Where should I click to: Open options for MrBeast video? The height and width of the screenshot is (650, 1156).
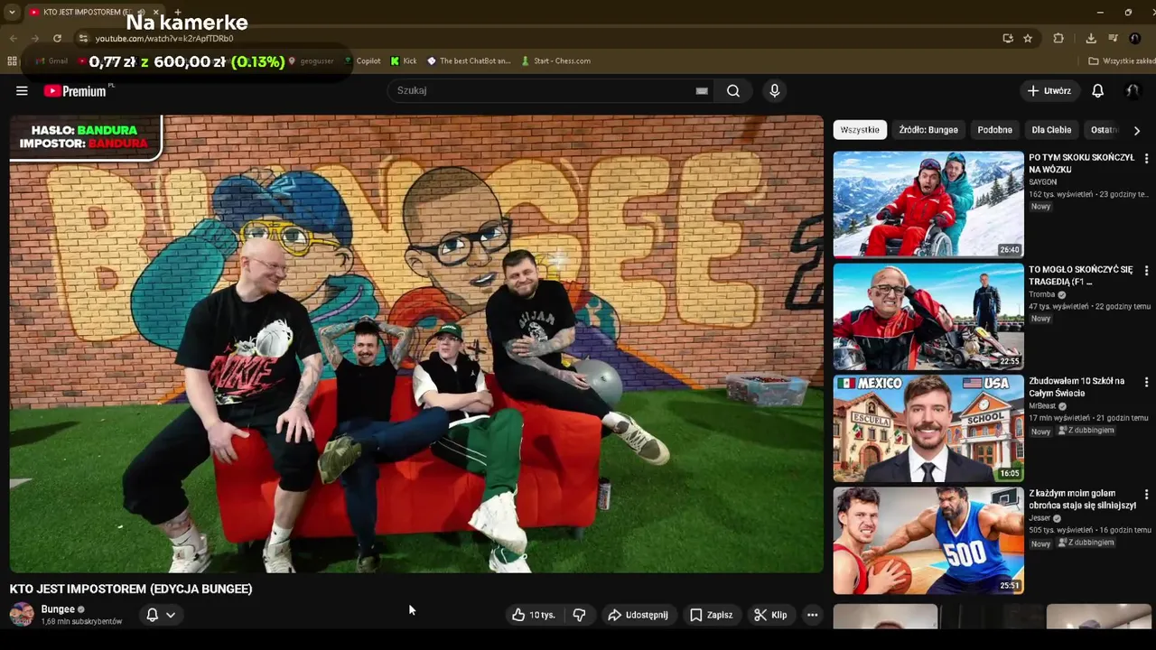point(1146,382)
